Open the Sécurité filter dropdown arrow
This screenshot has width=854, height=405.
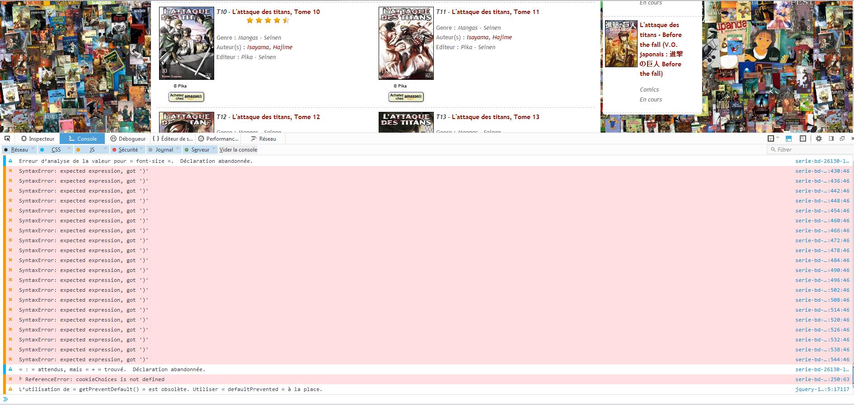coord(141,149)
